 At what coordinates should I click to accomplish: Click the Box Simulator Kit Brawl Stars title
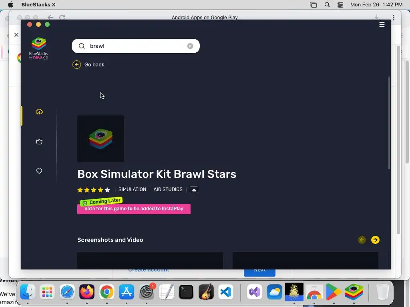click(157, 174)
